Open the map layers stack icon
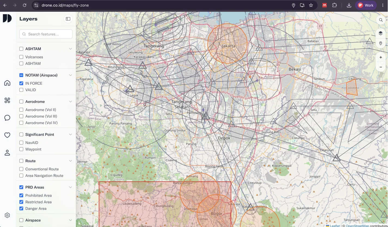This screenshot has height=227, width=388. coord(381,33)
